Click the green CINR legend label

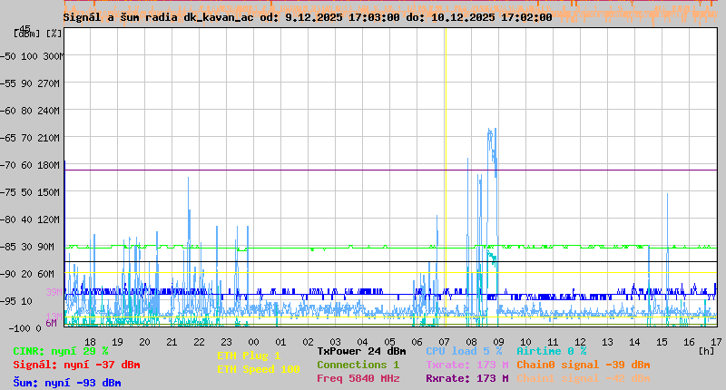[x=60, y=351]
